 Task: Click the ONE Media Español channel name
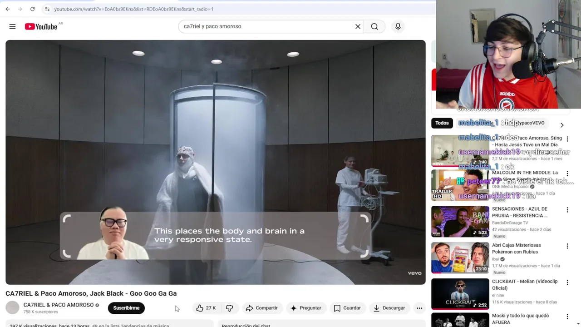[x=510, y=187]
